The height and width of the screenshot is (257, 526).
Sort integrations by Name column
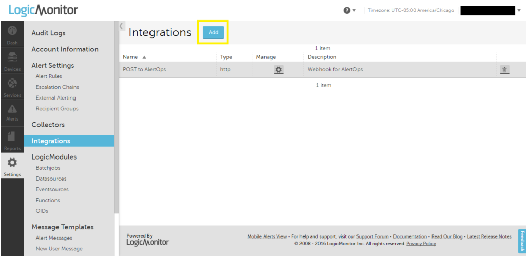point(131,57)
